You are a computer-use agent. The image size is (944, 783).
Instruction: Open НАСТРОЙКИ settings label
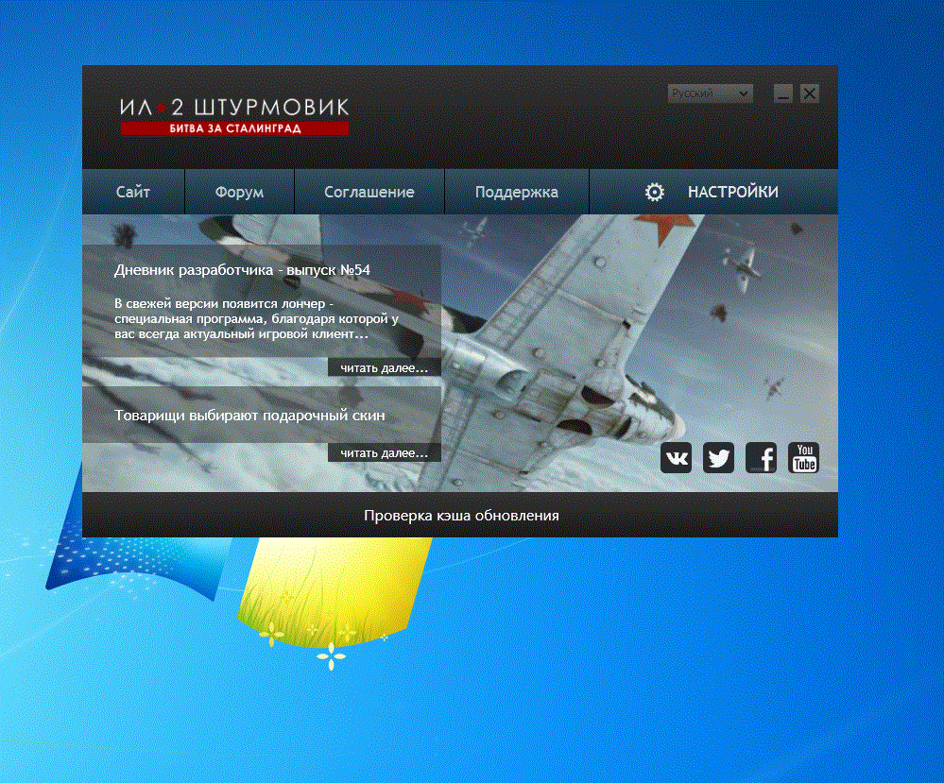click(732, 192)
